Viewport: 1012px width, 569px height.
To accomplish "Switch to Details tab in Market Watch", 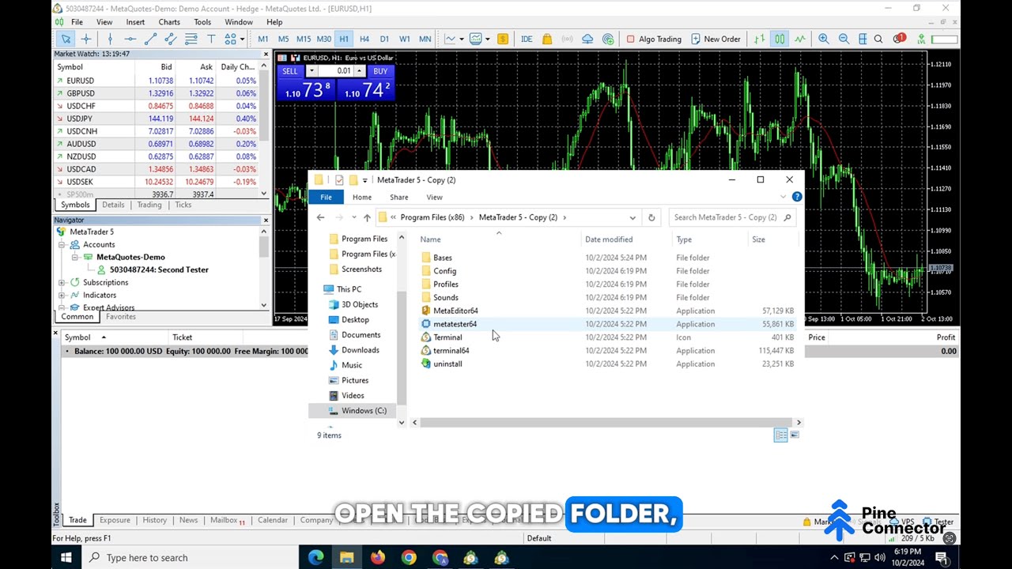I will click(113, 205).
